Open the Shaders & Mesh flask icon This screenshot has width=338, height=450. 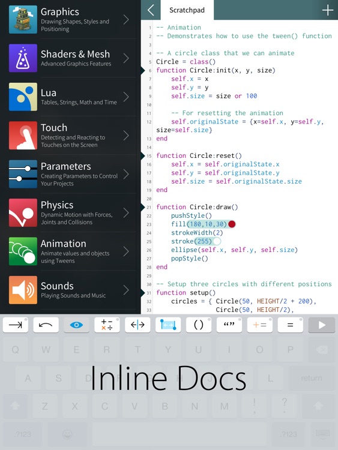tap(23, 58)
